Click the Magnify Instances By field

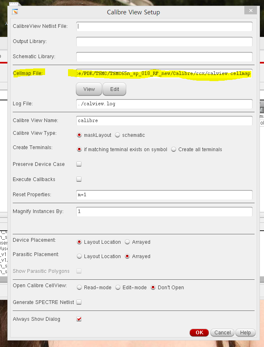click(164, 211)
